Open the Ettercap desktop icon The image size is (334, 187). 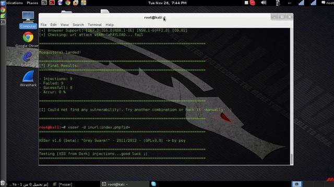click(28, 59)
